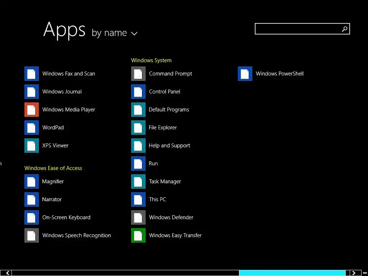Open Help and Support icon
This screenshot has width=368, height=276.
click(x=138, y=146)
